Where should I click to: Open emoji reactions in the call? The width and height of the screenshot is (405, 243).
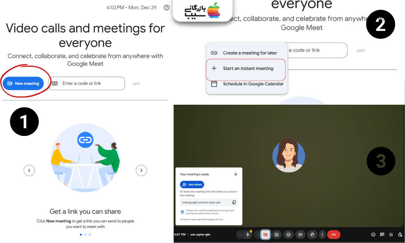tap(288, 234)
